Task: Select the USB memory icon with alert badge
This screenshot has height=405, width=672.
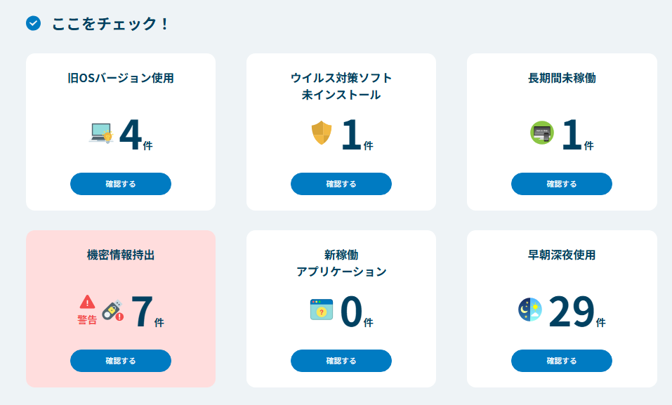Action: (x=112, y=309)
